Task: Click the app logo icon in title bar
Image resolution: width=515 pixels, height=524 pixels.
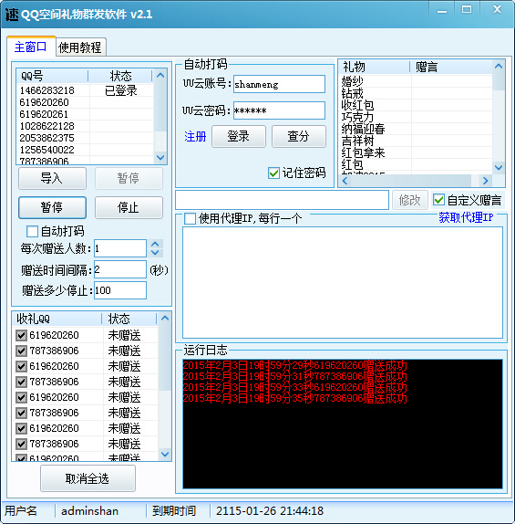Action: (12, 15)
